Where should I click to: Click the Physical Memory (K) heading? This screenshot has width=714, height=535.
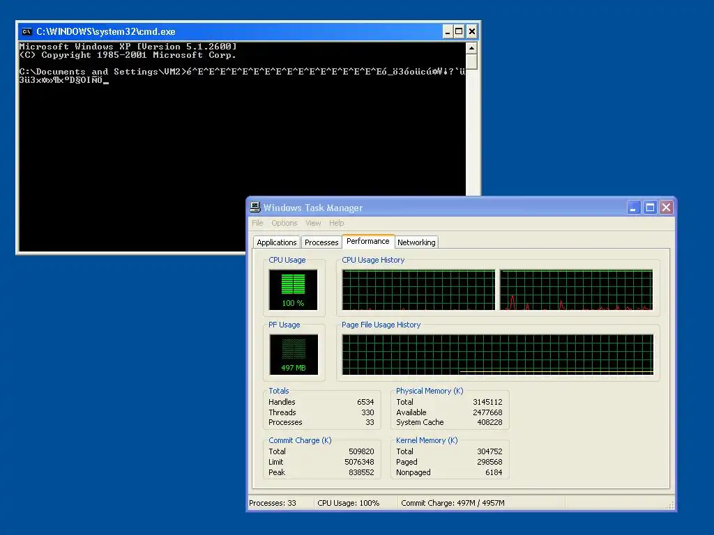pos(430,391)
